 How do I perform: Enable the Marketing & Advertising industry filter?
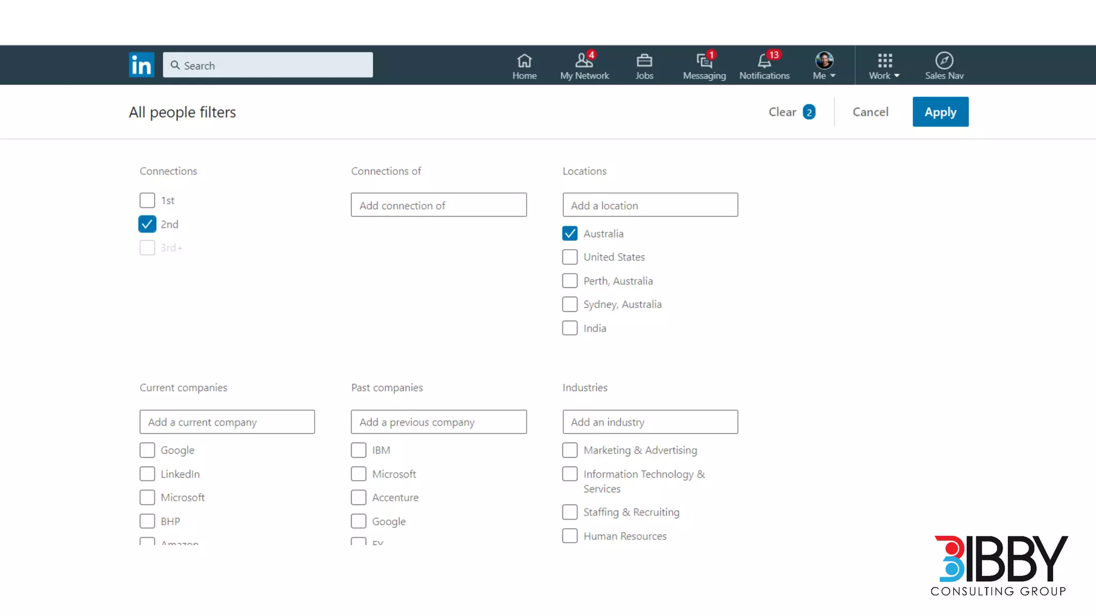(x=570, y=450)
